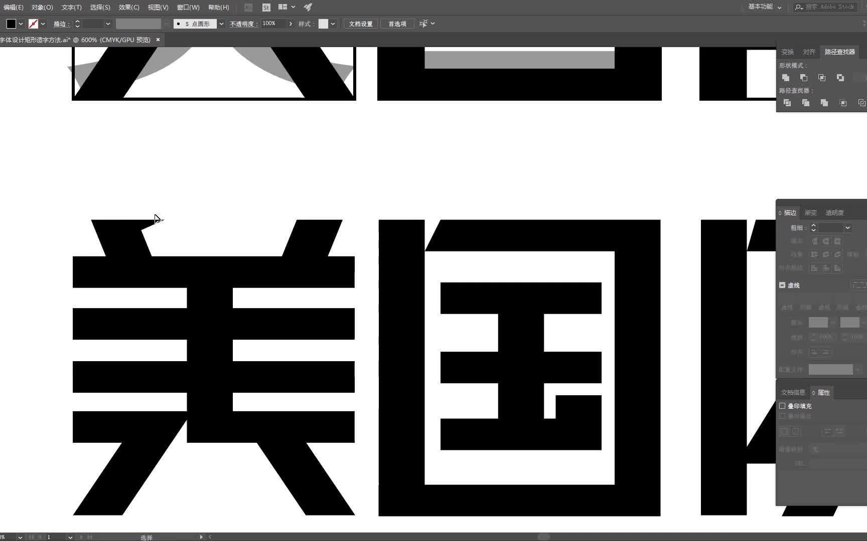Viewport: 867px width, 541px height.
Task: Switch to the 渐变 tab
Action: [811, 212]
